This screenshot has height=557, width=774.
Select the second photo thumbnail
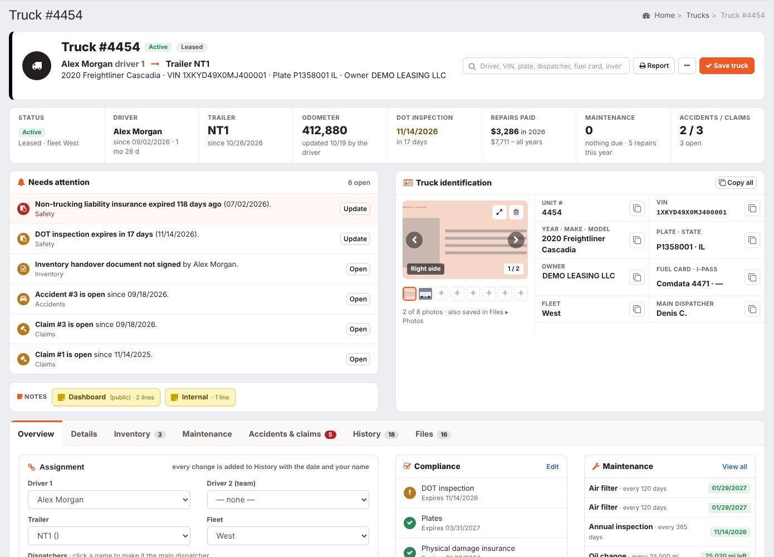click(x=425, y=294)
